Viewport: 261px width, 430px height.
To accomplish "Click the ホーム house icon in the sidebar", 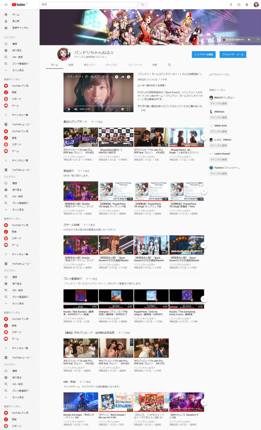I will [x=6, y=15].
